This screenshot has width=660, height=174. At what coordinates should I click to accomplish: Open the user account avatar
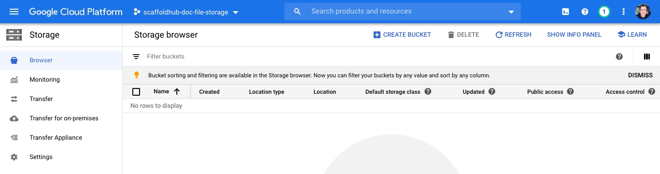tap(643, 12)
